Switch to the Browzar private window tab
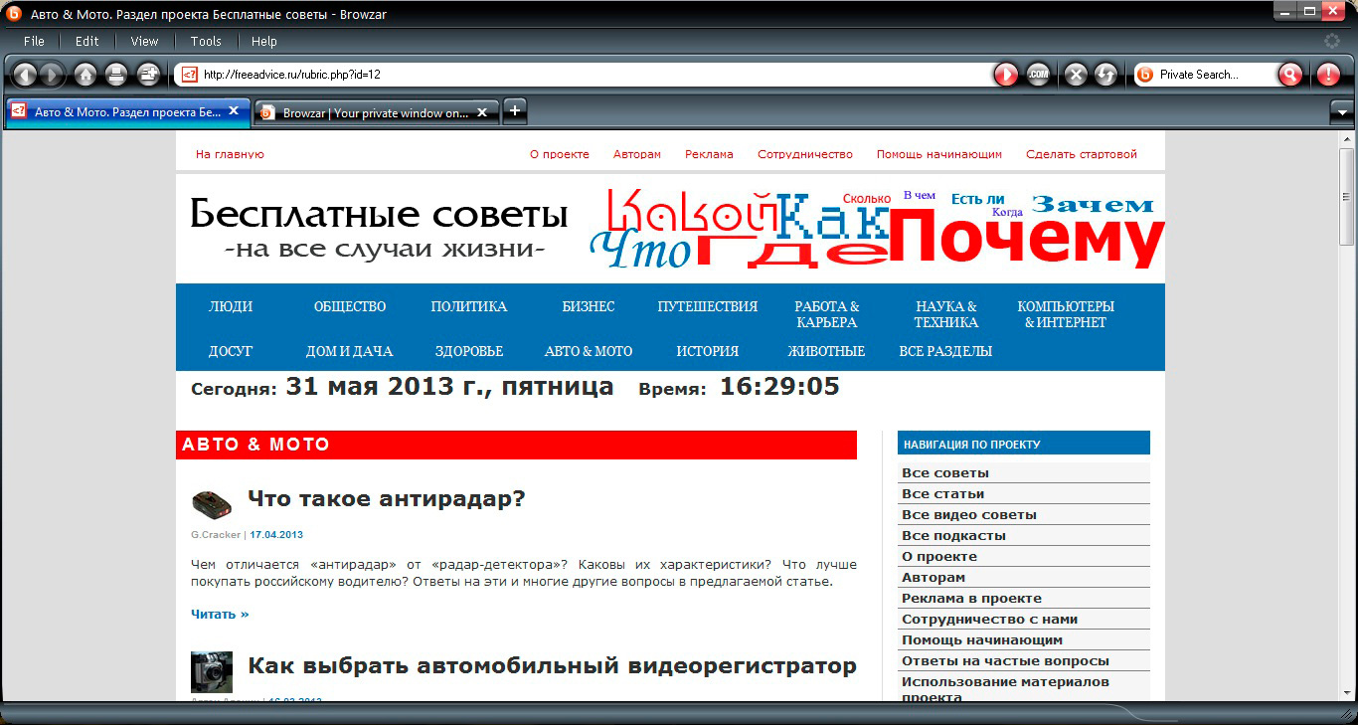Screen dimensions: 1358x725 coord(376,112)
